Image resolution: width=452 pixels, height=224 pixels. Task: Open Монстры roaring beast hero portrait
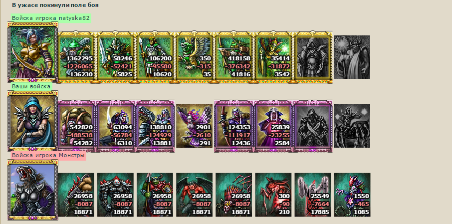(32, 190)
